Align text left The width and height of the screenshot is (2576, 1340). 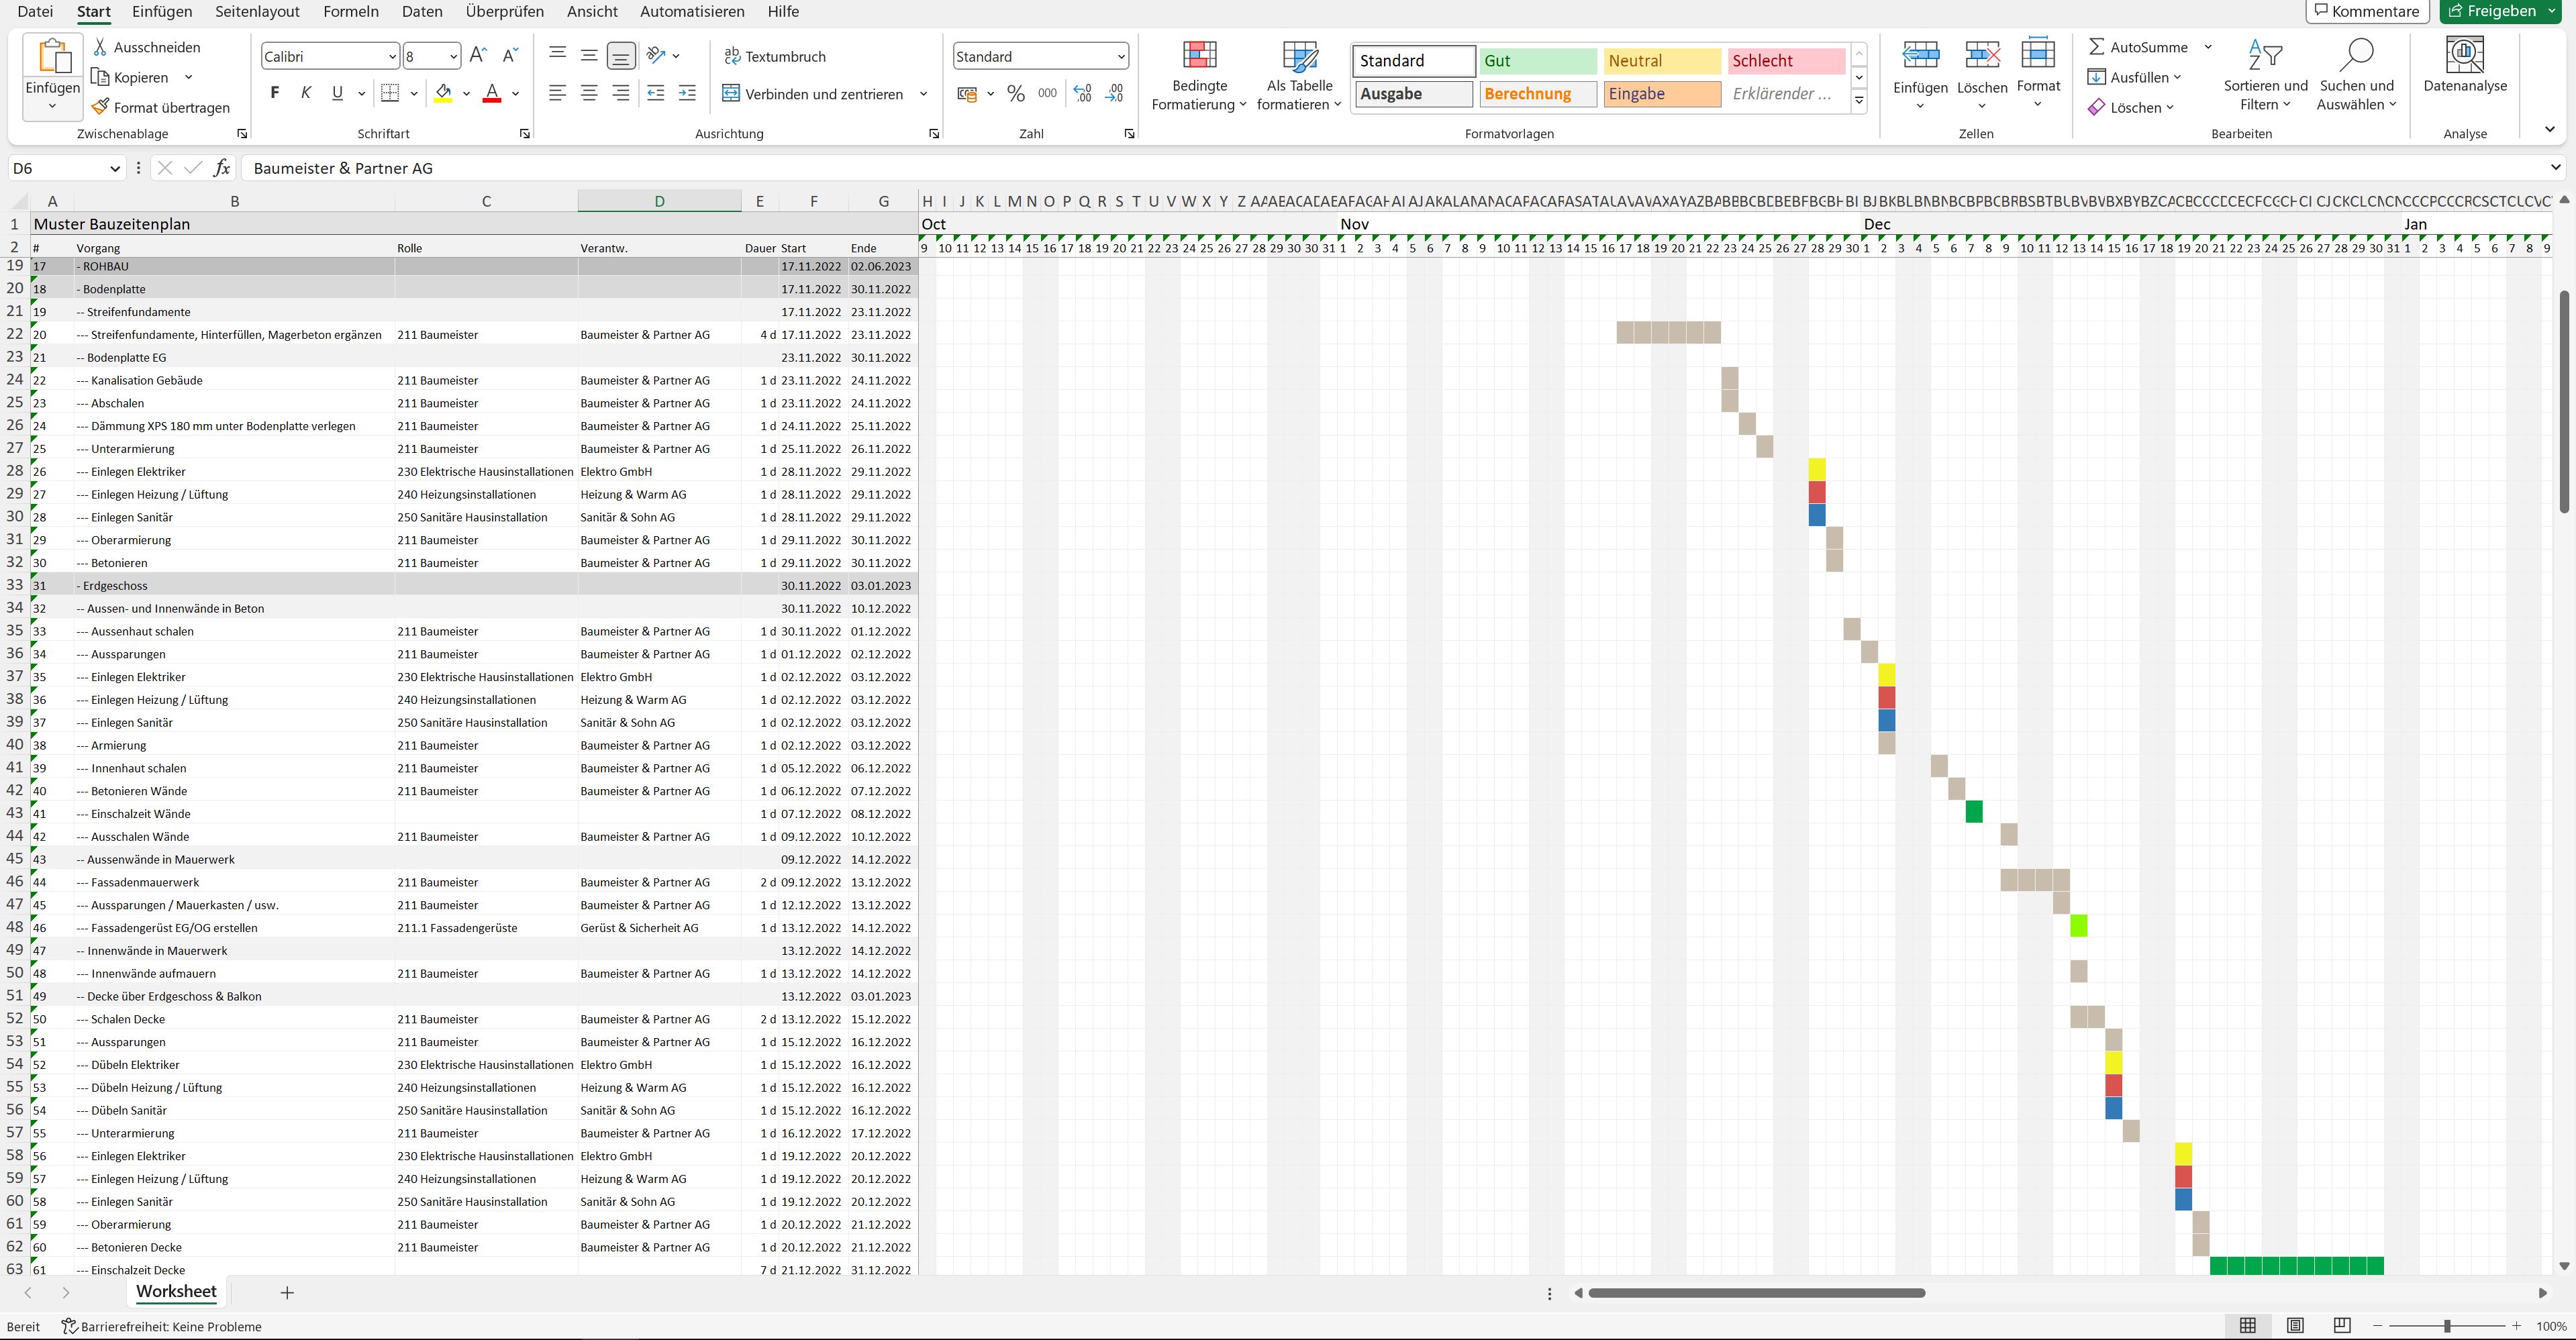(x=558, y=93)
